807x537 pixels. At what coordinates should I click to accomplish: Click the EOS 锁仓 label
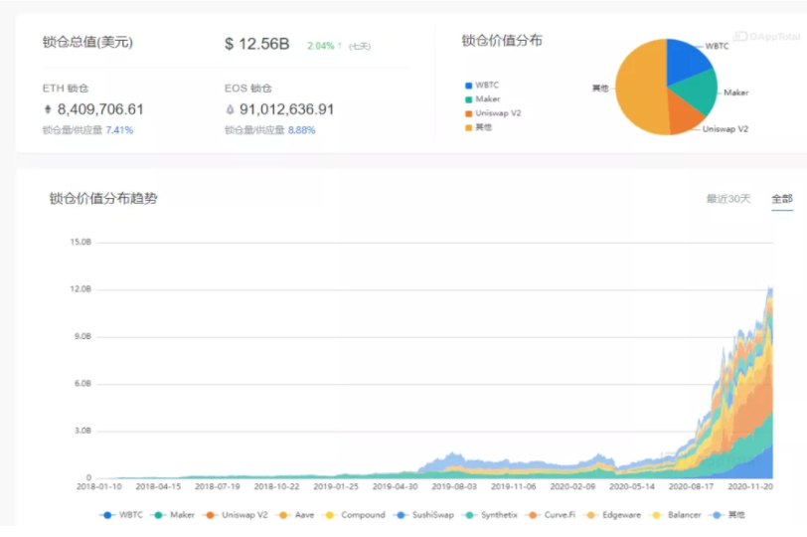click(248, 89)
